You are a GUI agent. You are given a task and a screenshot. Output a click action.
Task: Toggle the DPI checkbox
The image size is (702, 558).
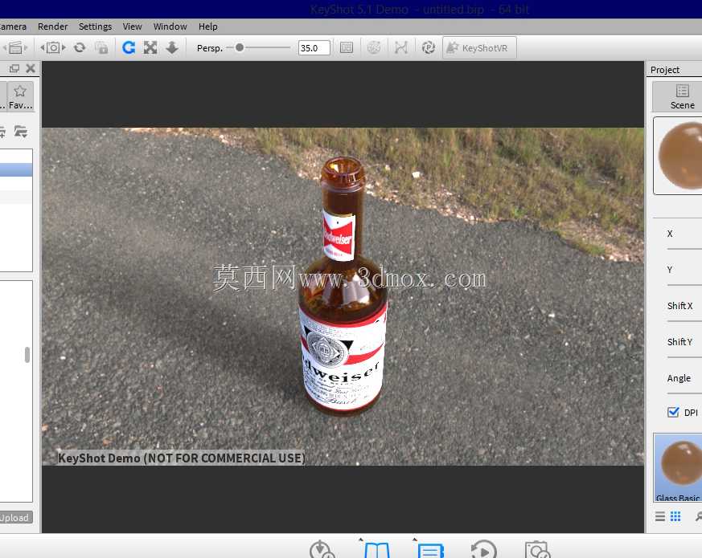(x=673, y=412)
